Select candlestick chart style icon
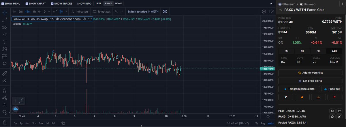This screenshot has width=346, height=127. click(x=61, y=11)
